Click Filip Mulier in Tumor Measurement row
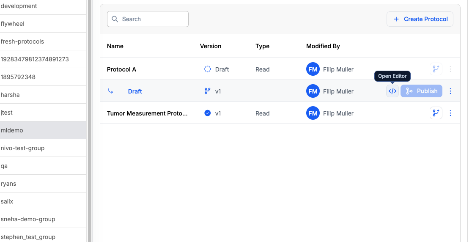The height and width of the screenshot is (242, 472). pos(338,113)
